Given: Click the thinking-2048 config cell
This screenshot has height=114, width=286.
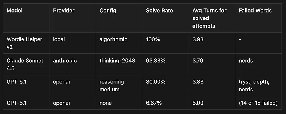Looking at the screenshot, I should click(x=117, y=61).
